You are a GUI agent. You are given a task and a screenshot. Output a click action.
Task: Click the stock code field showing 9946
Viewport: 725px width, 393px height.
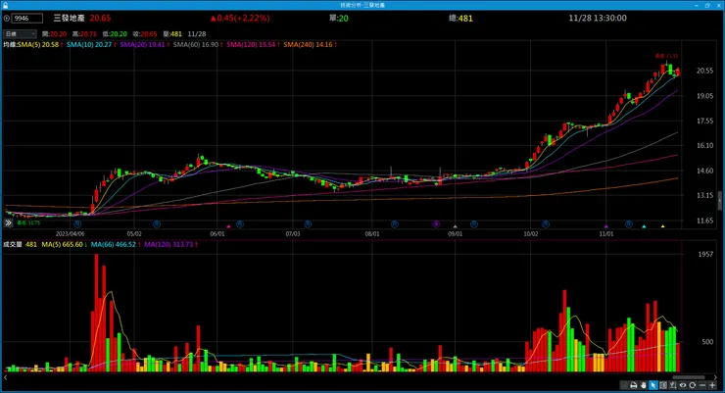pos(27,19)
